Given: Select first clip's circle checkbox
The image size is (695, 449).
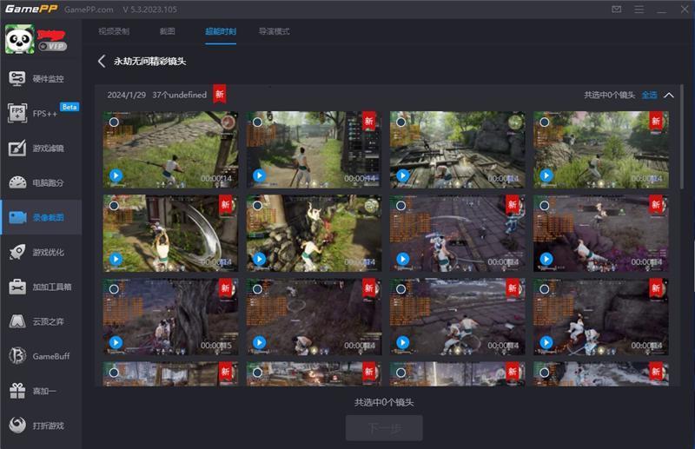Looking at the screenshot, I should (x=114, y=122).
